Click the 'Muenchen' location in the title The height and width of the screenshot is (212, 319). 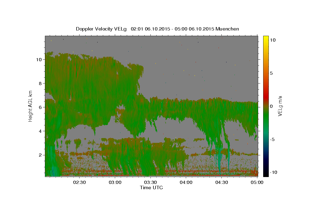(x=227, y=29)
